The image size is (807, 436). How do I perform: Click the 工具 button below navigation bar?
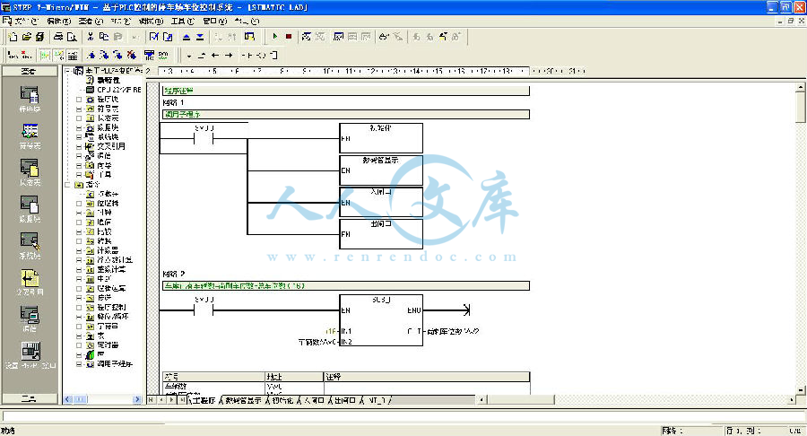point(30,398)
